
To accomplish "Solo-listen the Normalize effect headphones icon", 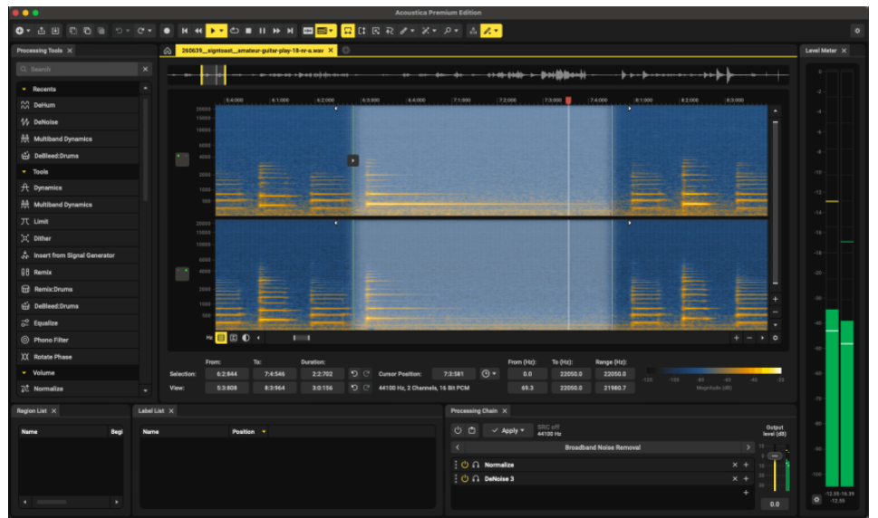I will pos(476,465).
